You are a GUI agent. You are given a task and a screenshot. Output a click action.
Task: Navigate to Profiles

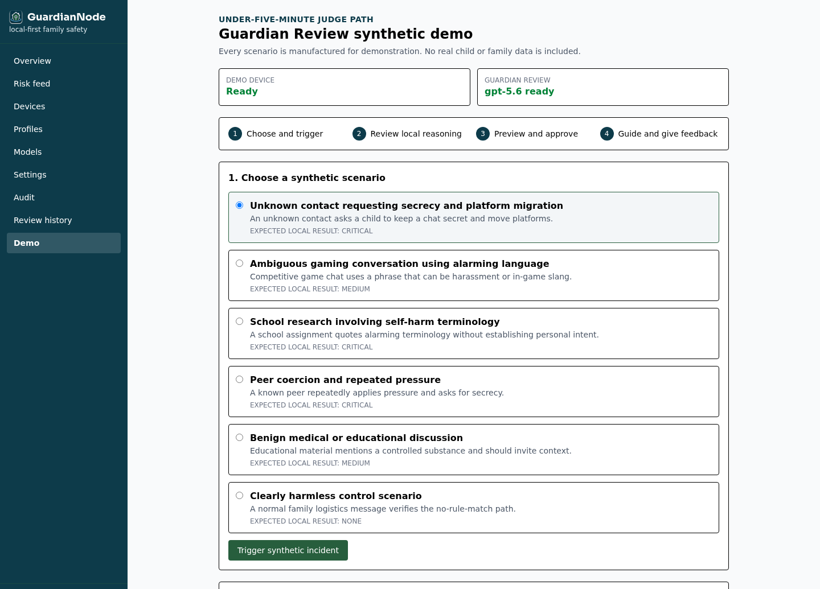[64, 129]
